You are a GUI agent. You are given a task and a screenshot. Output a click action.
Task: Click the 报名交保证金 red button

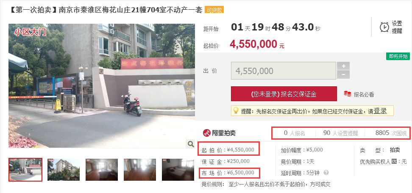(284, 94)
